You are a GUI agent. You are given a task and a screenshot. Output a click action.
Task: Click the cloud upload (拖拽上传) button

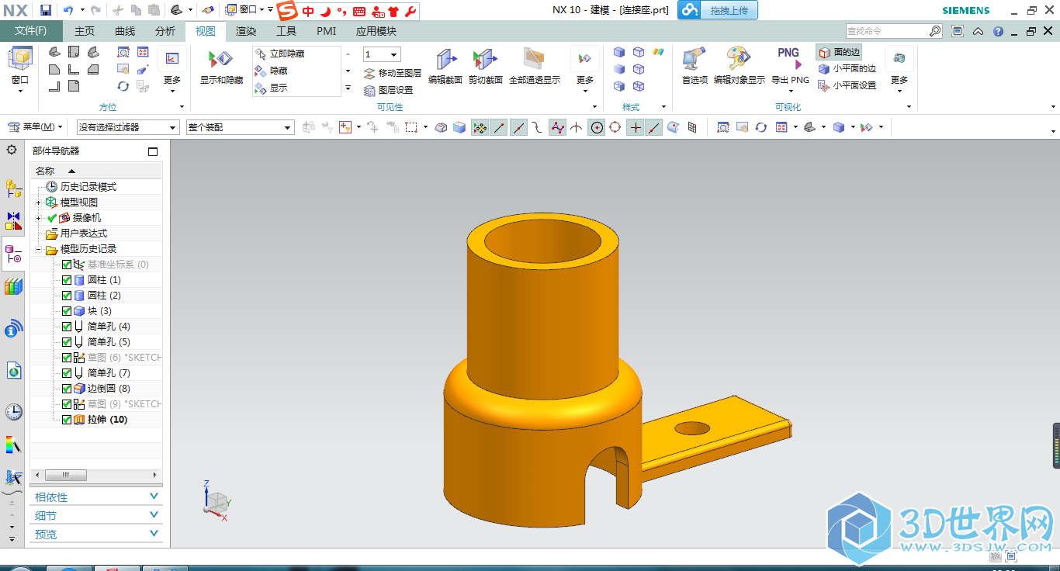(x=718, y=10)
